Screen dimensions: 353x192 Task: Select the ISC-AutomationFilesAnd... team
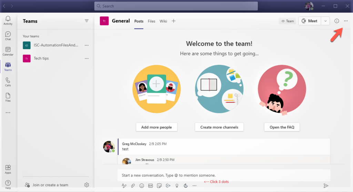pyautogui.click(x=56, y=45)
